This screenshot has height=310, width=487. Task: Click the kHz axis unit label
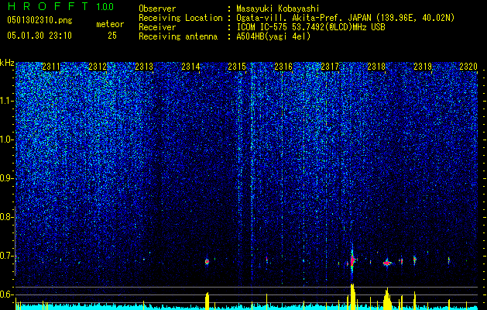(x=7, y=63)
